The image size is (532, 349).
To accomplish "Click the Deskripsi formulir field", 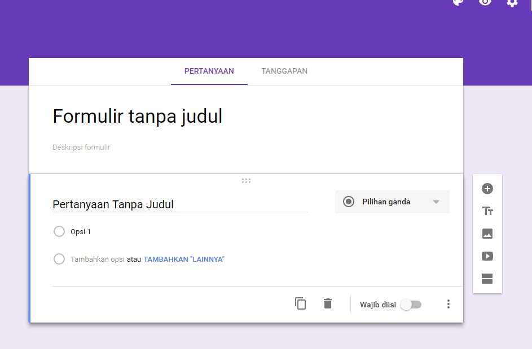I will (x=81, y=147).
